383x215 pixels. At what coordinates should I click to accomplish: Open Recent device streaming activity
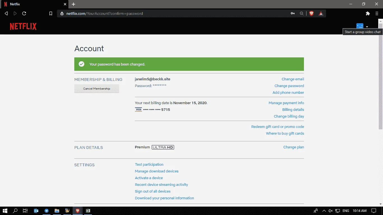(x=161, y=185)
